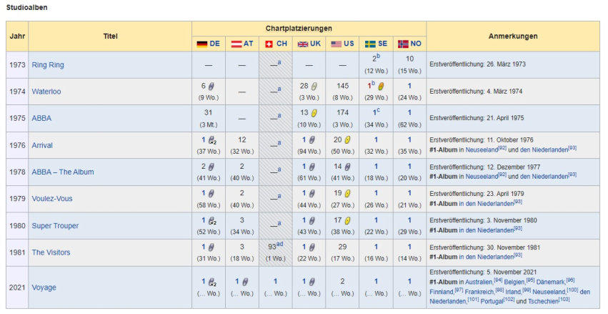Click the platinum icon in ABBA – The Album UK cell
This screenshot has width=608, height=314.
click(x=312, y=167)
